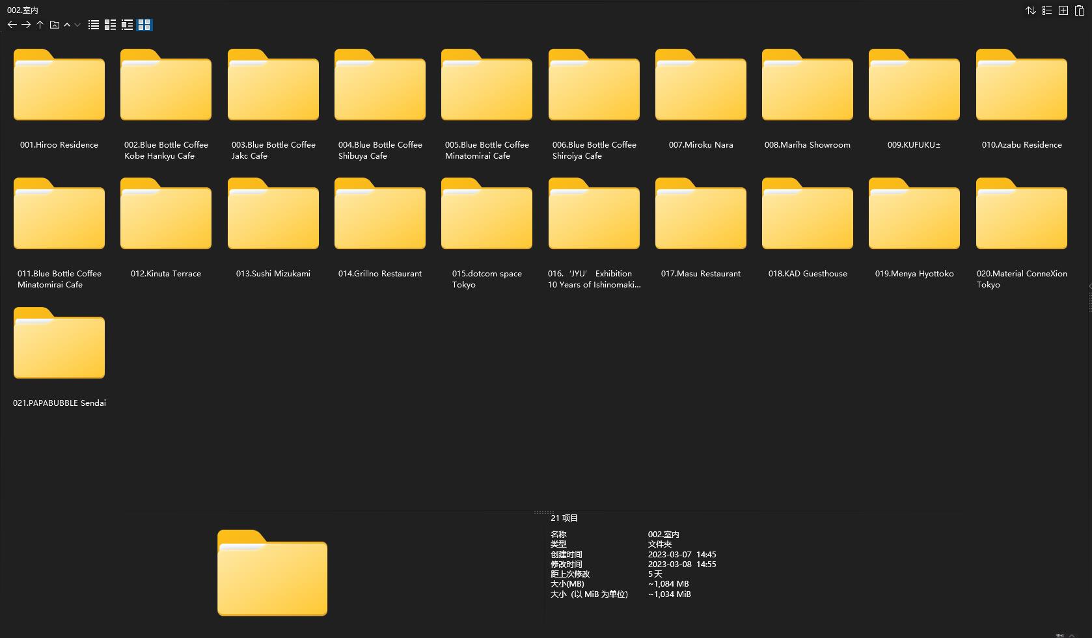Go up to the parent folder
1092x638 pixels.
[40, 25]
